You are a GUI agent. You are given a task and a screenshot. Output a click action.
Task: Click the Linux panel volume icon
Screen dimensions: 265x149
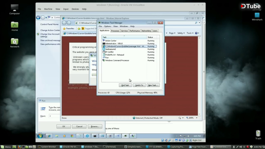pyautogui.click(x=241, y=147)
